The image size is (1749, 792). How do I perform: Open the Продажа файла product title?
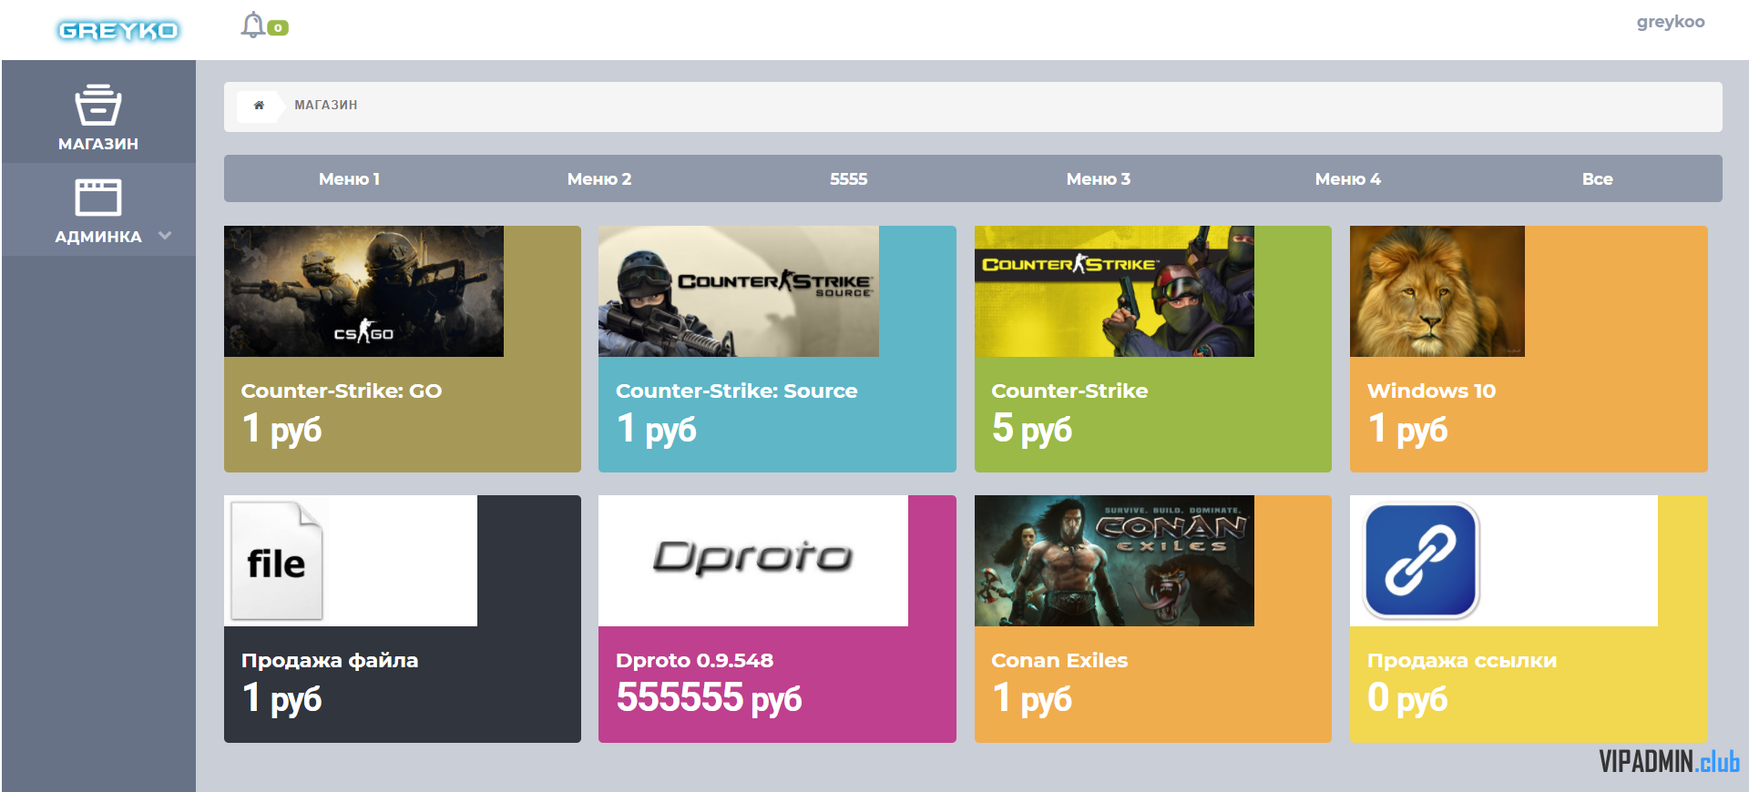coord(330,661)
